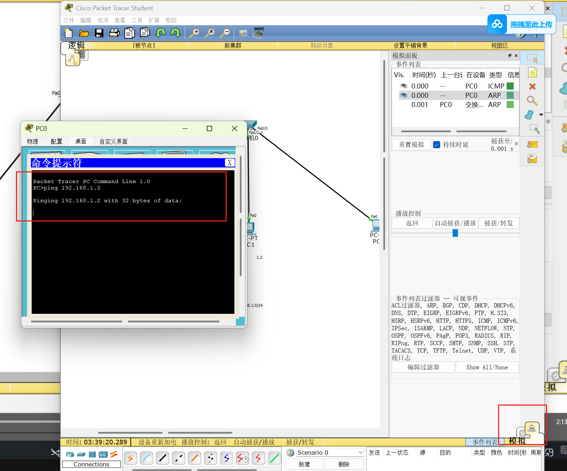Choose the Inspect magnifier tool
Image resolution: width=567 pixels, height=471 pixels.
tap(532, 101)
